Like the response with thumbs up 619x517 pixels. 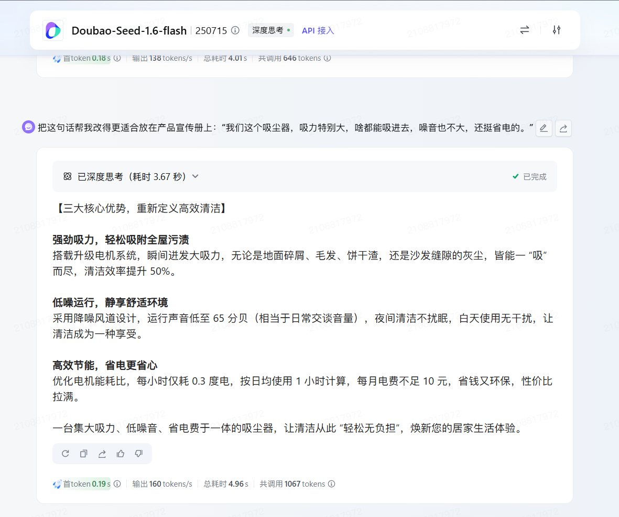(121, 454)
